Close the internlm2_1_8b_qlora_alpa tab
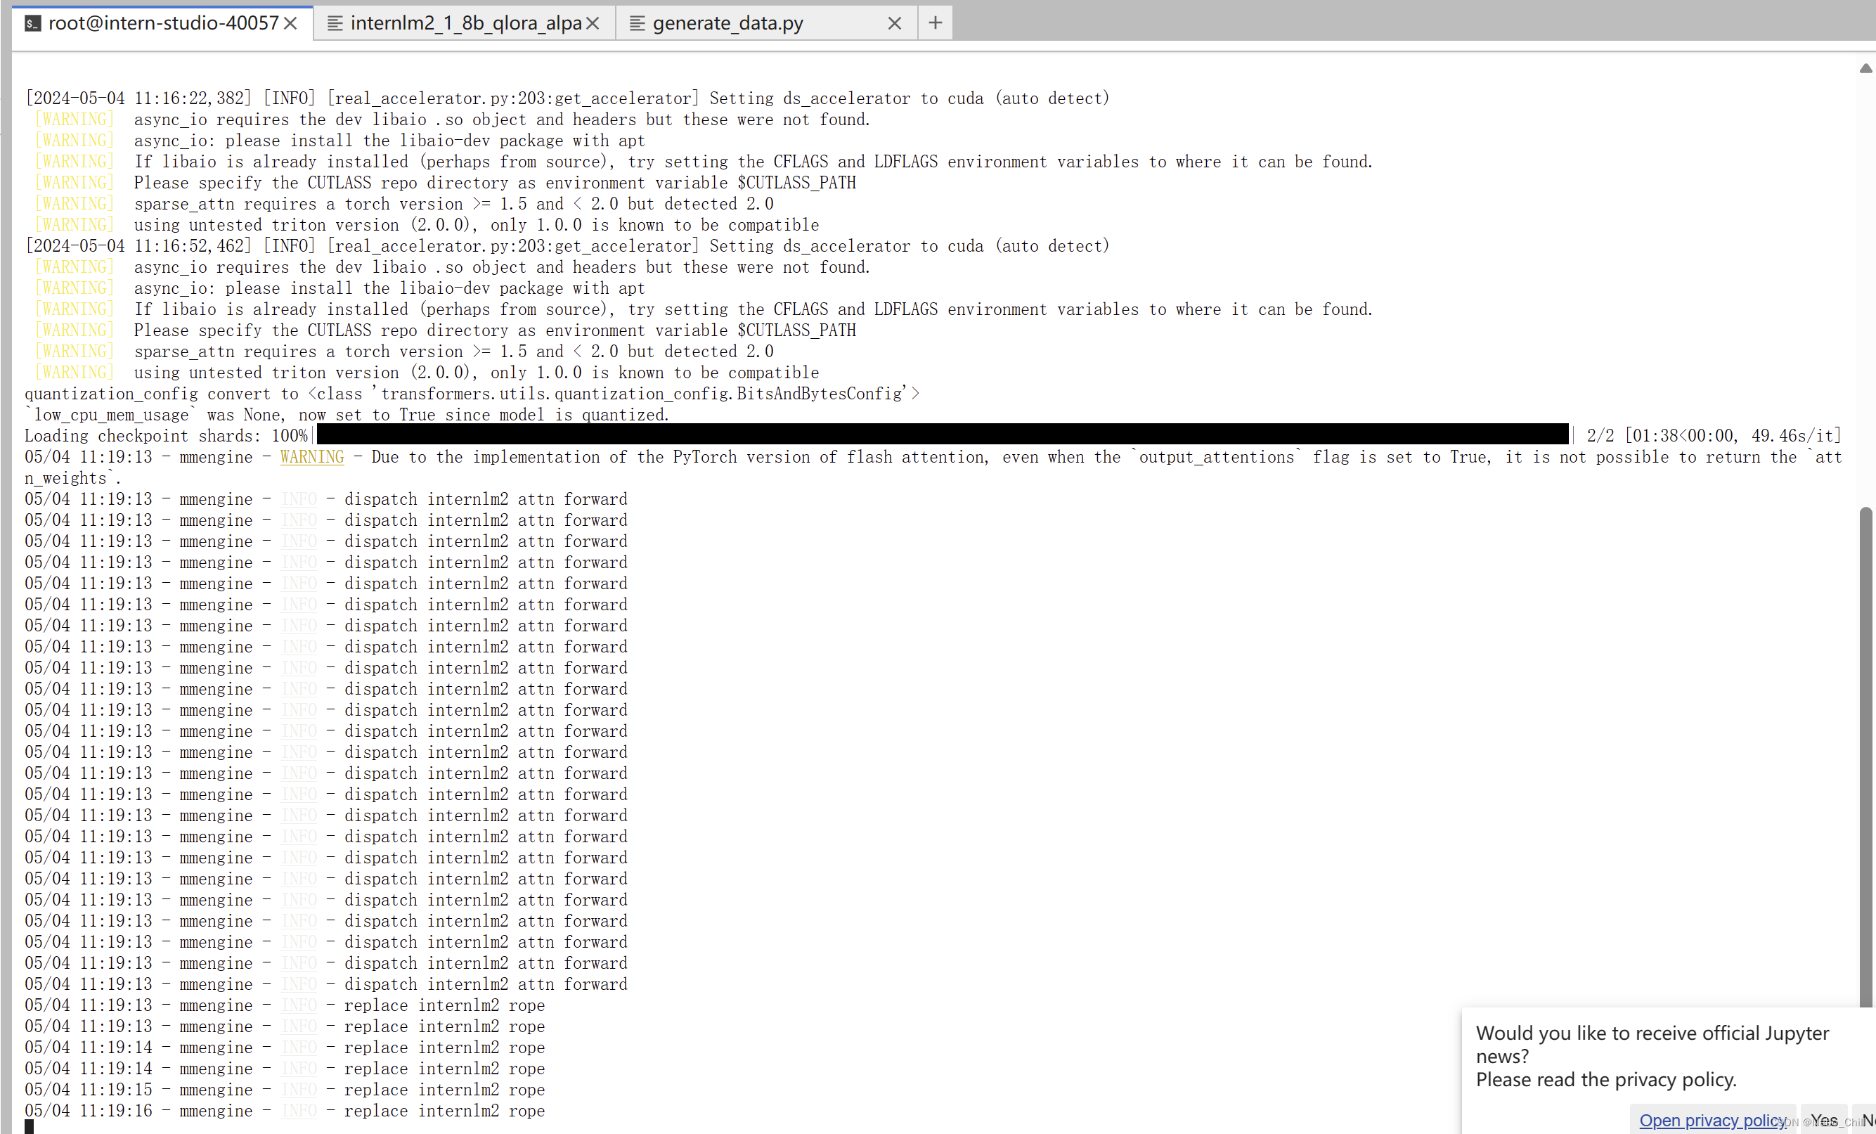 pos(593,24)
